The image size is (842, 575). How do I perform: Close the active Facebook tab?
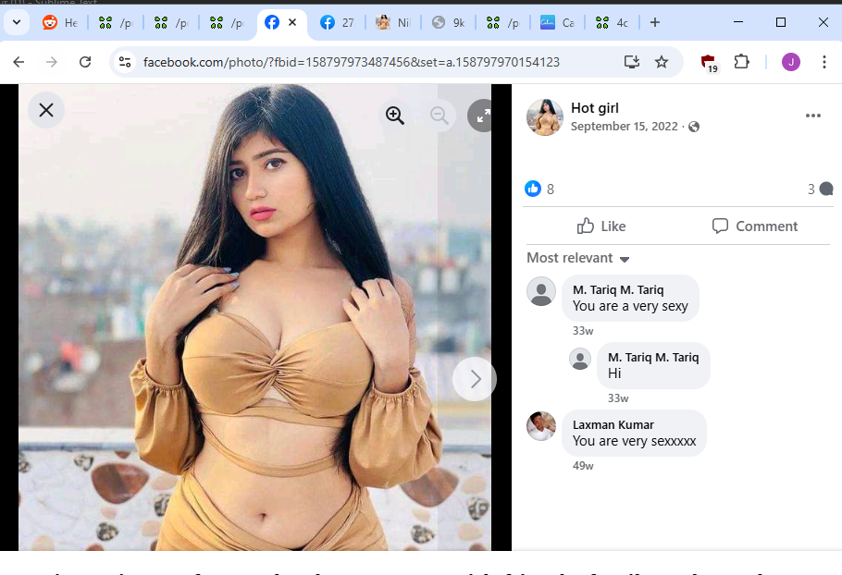pyautogui.click(x=292, y=22)
